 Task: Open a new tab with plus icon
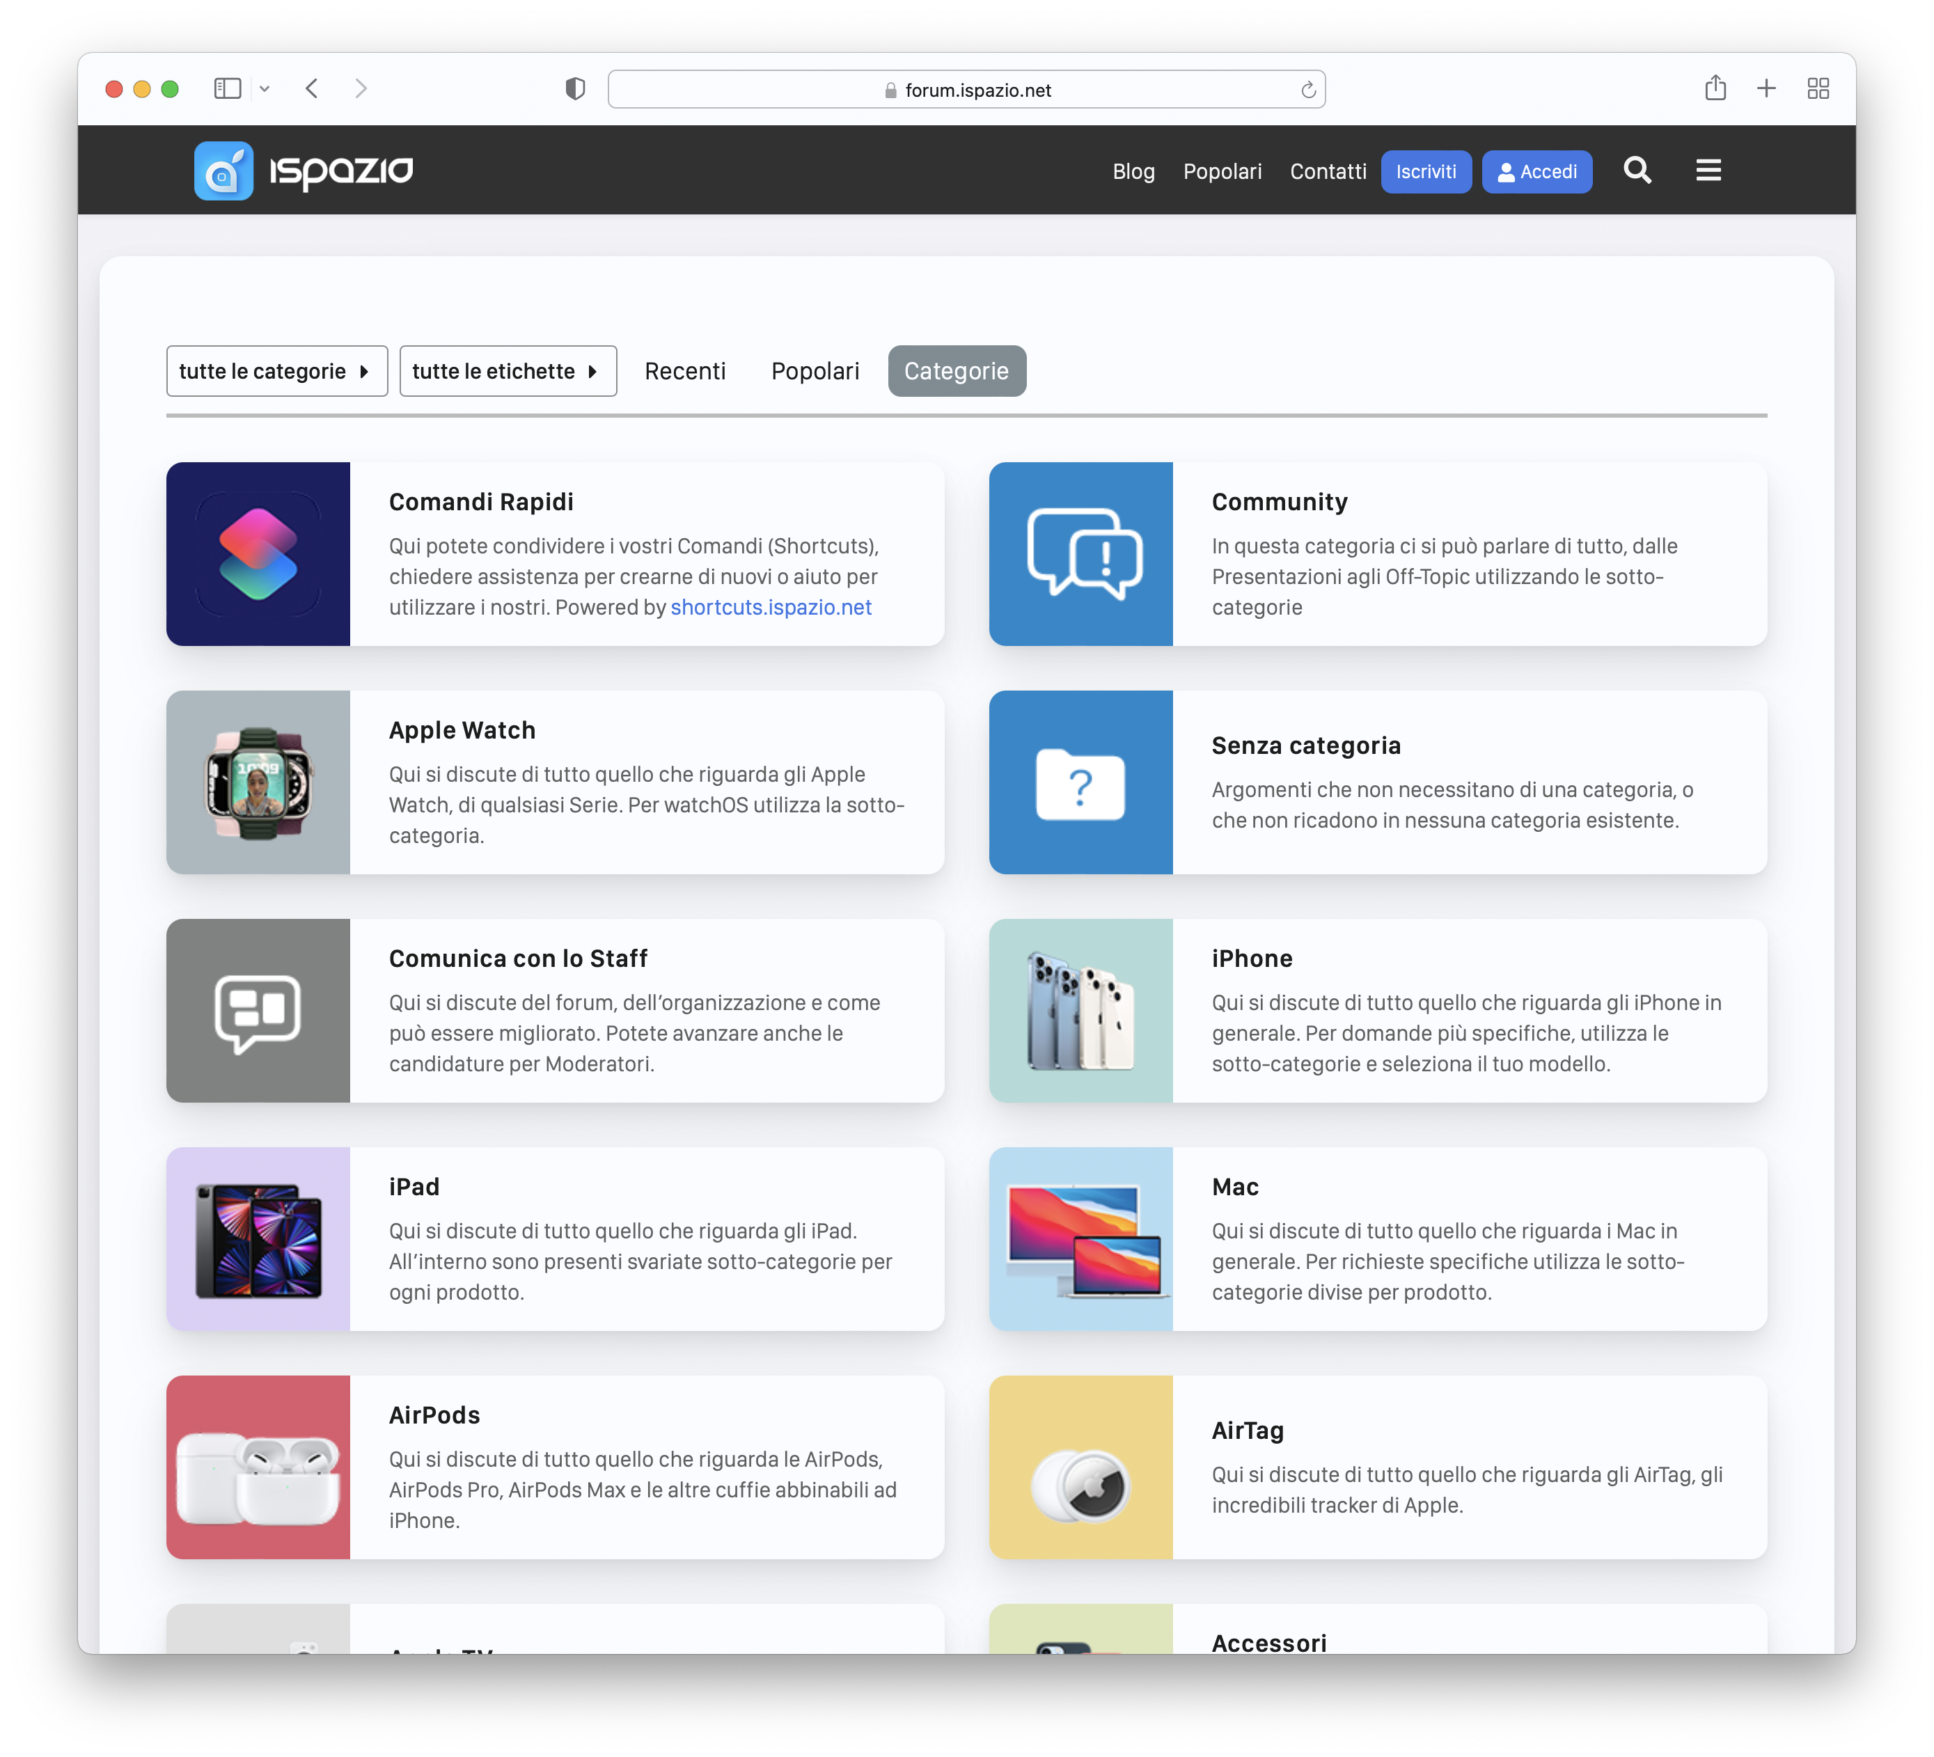[x=1766, y=89]
